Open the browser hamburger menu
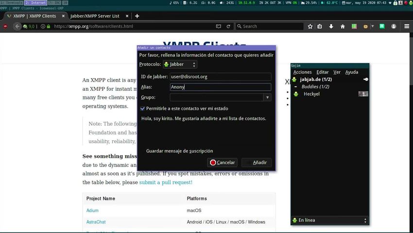This screenshot has height=233, width=413. click(x=407, y=26)
